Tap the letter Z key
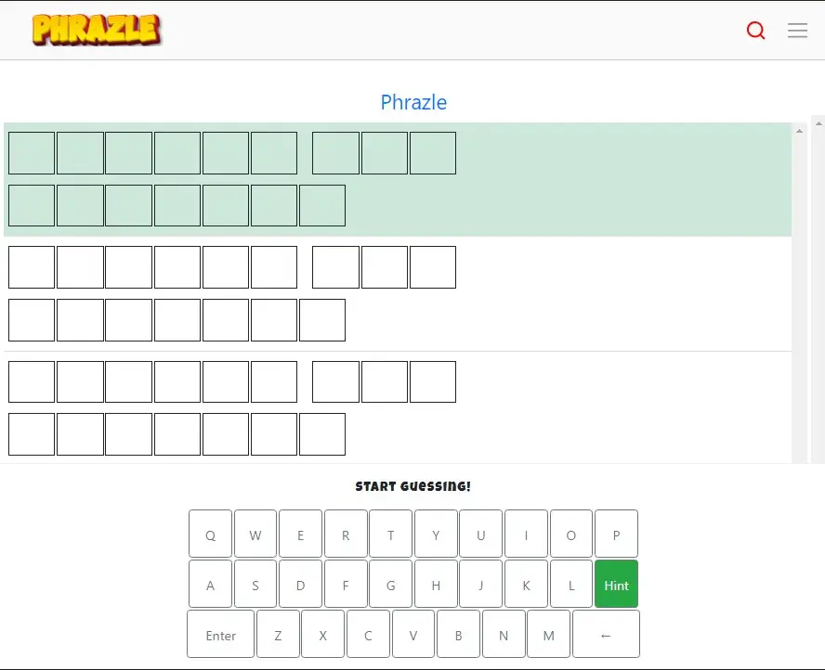 (x=278, y=635)
